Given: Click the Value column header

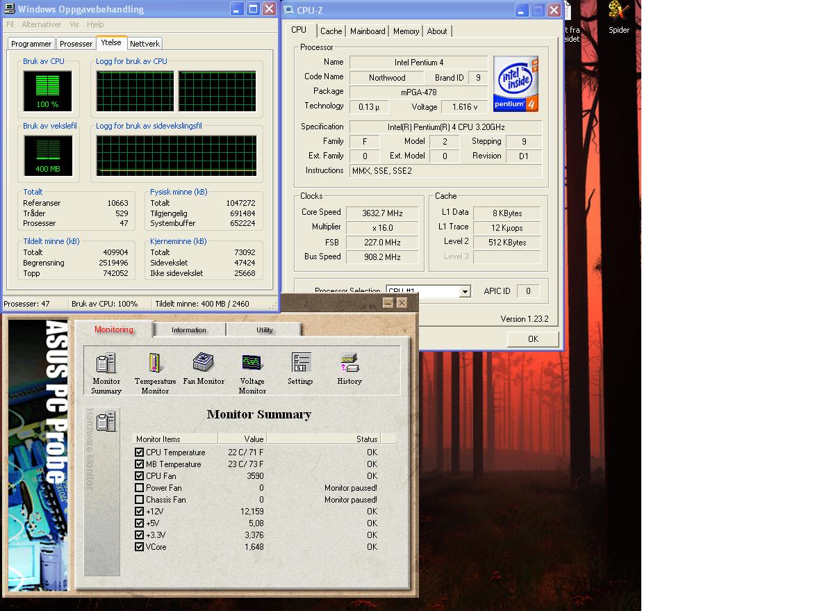Looking at the screenshot, I should pos(242,439).
